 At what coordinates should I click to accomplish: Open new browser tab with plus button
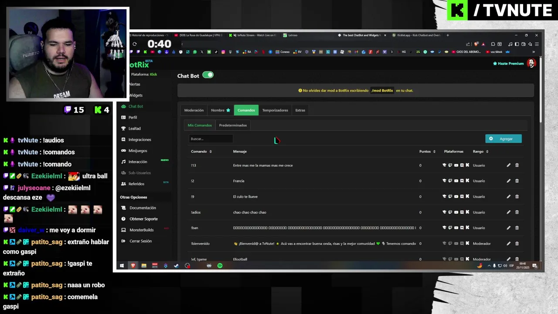(448, 35)
